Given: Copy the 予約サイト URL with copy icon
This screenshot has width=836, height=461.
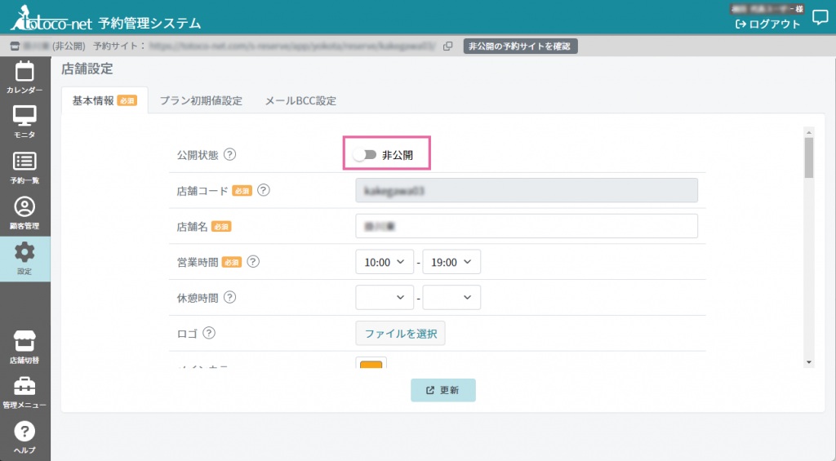Looking at the screenshot, I should 448,47.
